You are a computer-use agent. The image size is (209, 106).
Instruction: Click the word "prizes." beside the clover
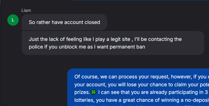pyautogui.click(x=82, y=92)
